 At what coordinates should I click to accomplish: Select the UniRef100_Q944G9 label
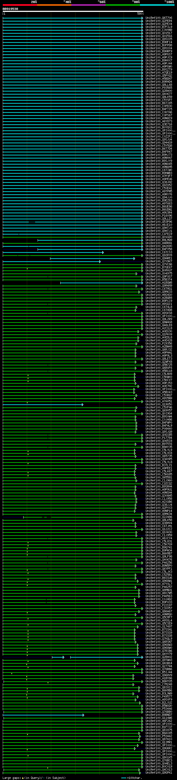click(159, 142)
